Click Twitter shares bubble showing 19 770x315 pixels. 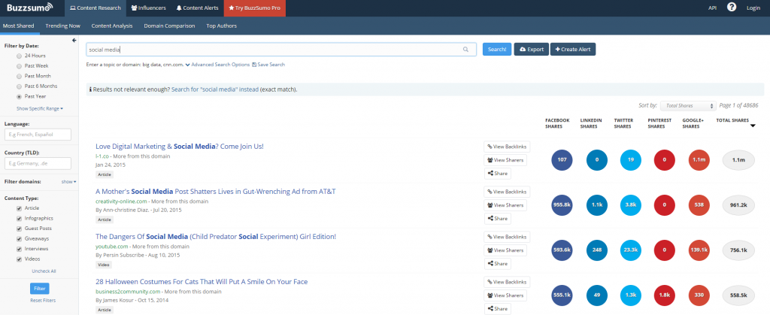point(631,160)
